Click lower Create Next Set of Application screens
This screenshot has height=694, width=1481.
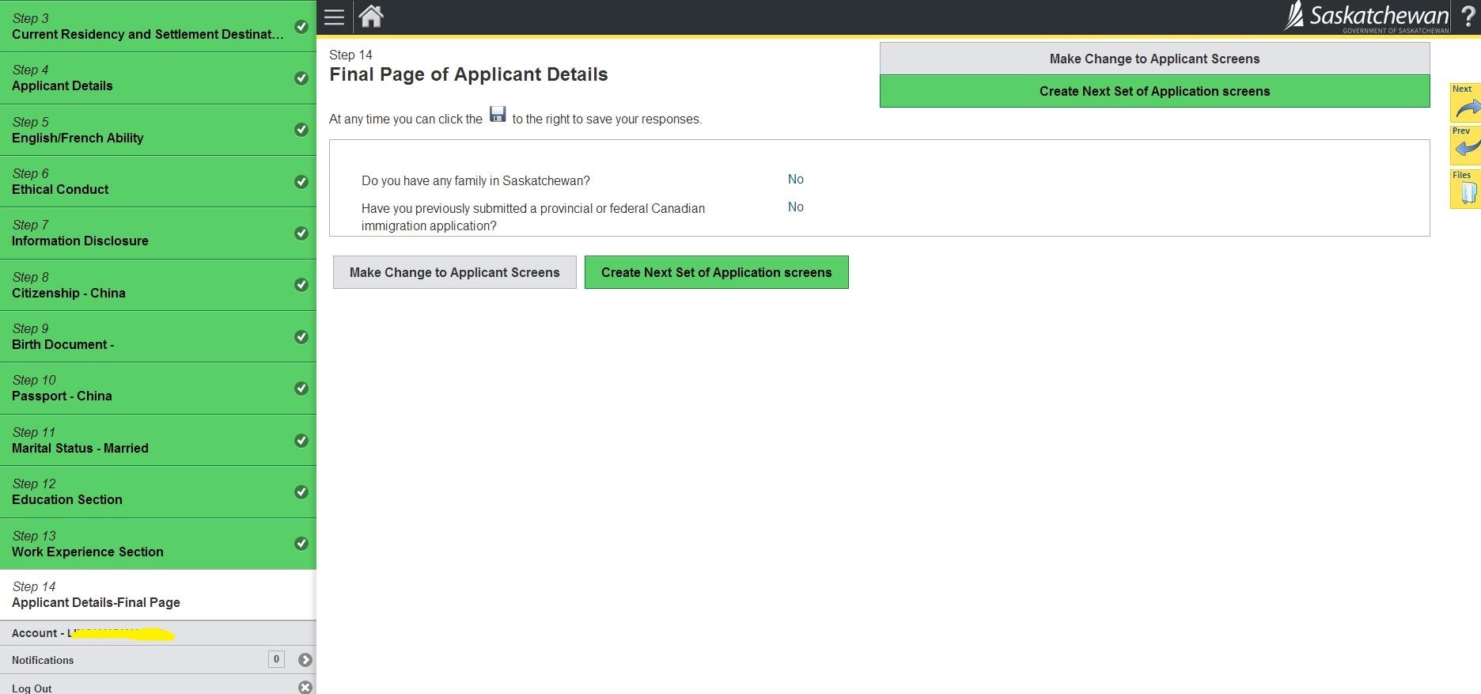[x=716, y=272]
